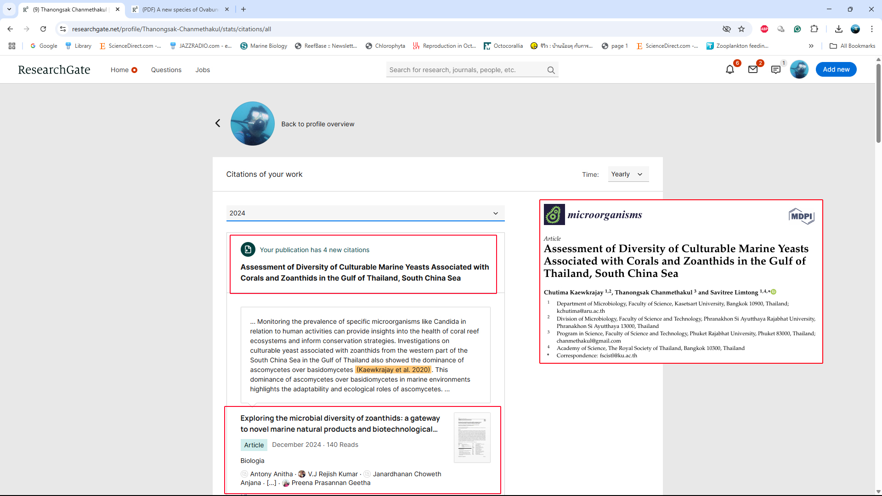Bookmark this page with the star icon
The image size is (882, 496).
pos(741,29)
